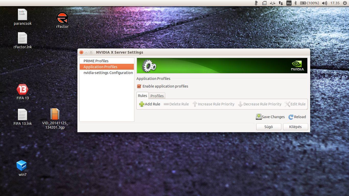Select the FIFA 13 desktop icon
The width and height of the screenshot is (349, 196).
[23, 92]
